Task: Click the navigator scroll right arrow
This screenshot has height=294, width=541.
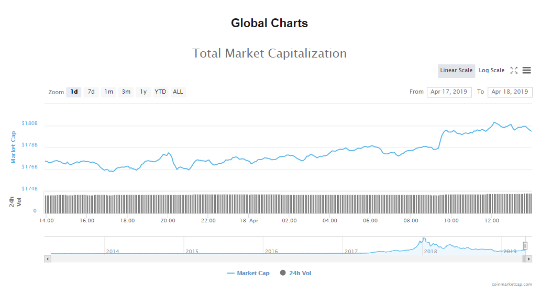Action: pos(528,259)
